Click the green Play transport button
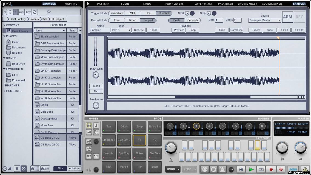311x175 pixels. tap(251, 169)
